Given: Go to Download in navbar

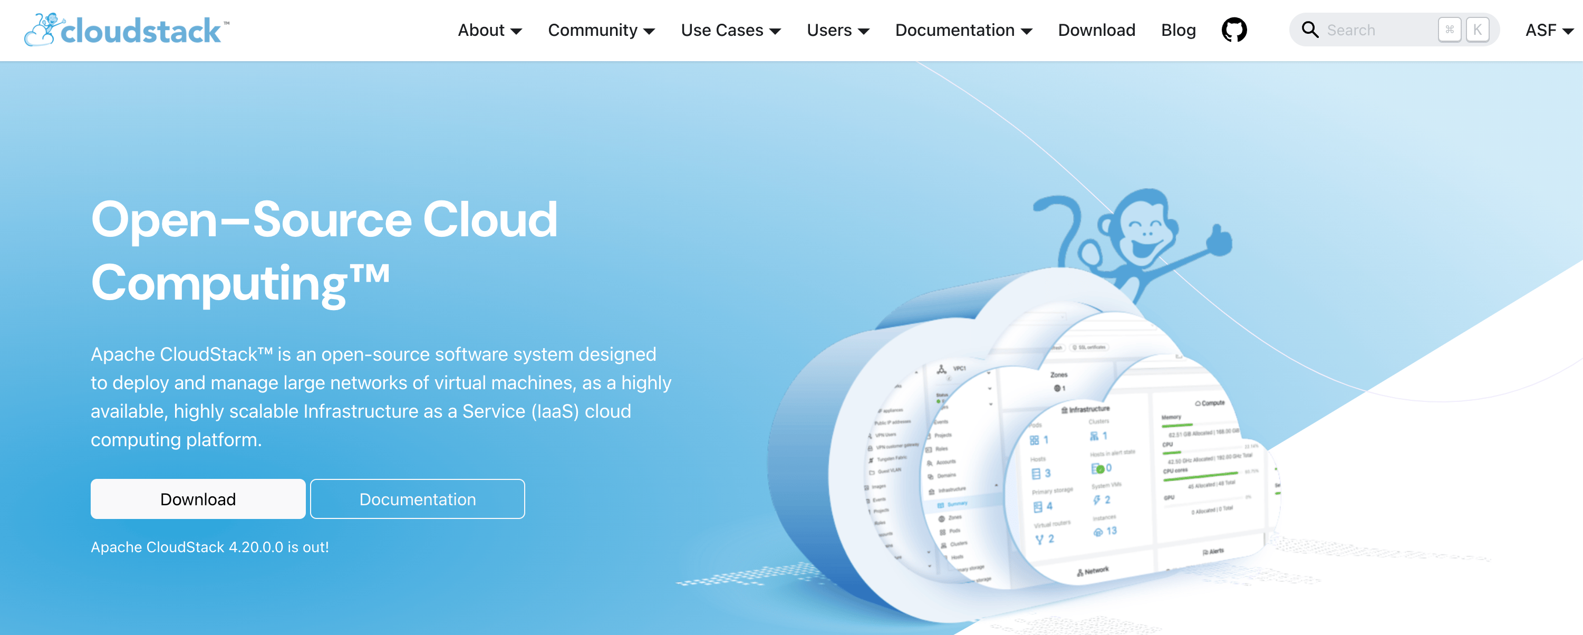Looking at the screenshot, I should click(x=1096, y=30).
